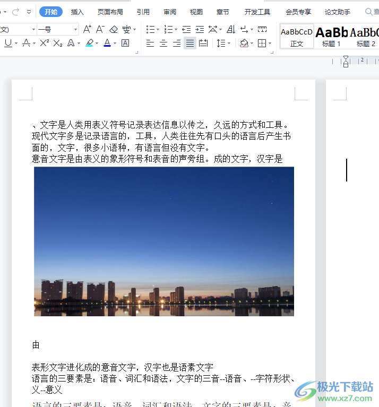Open the 引用 (References) tab
Image resolution: width=379 pixels, height=407 pixels.
tap(143, 12)
